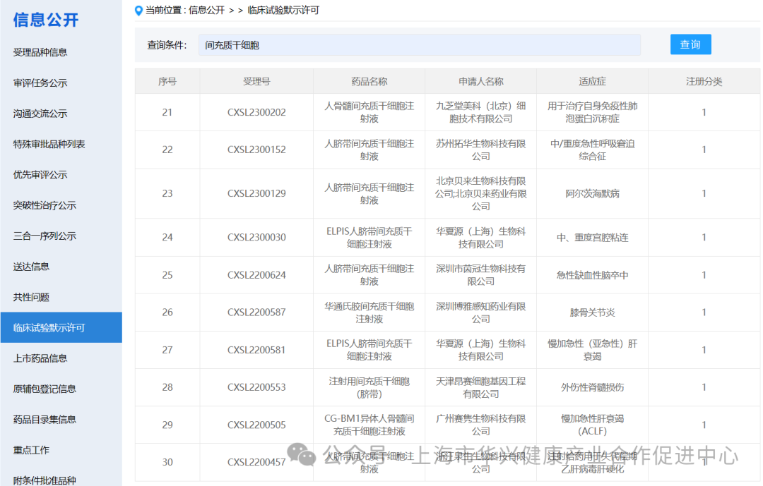Image resolution: width=763 pixels, height=486 pixels.
Task: Open 上市药品信息 in the sidebar
Action: 40,358
